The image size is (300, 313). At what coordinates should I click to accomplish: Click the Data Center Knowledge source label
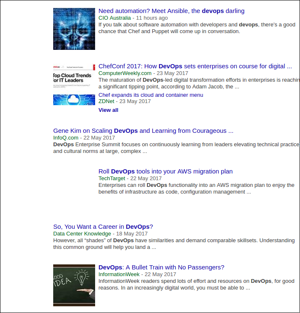click(x=82, y=234)
